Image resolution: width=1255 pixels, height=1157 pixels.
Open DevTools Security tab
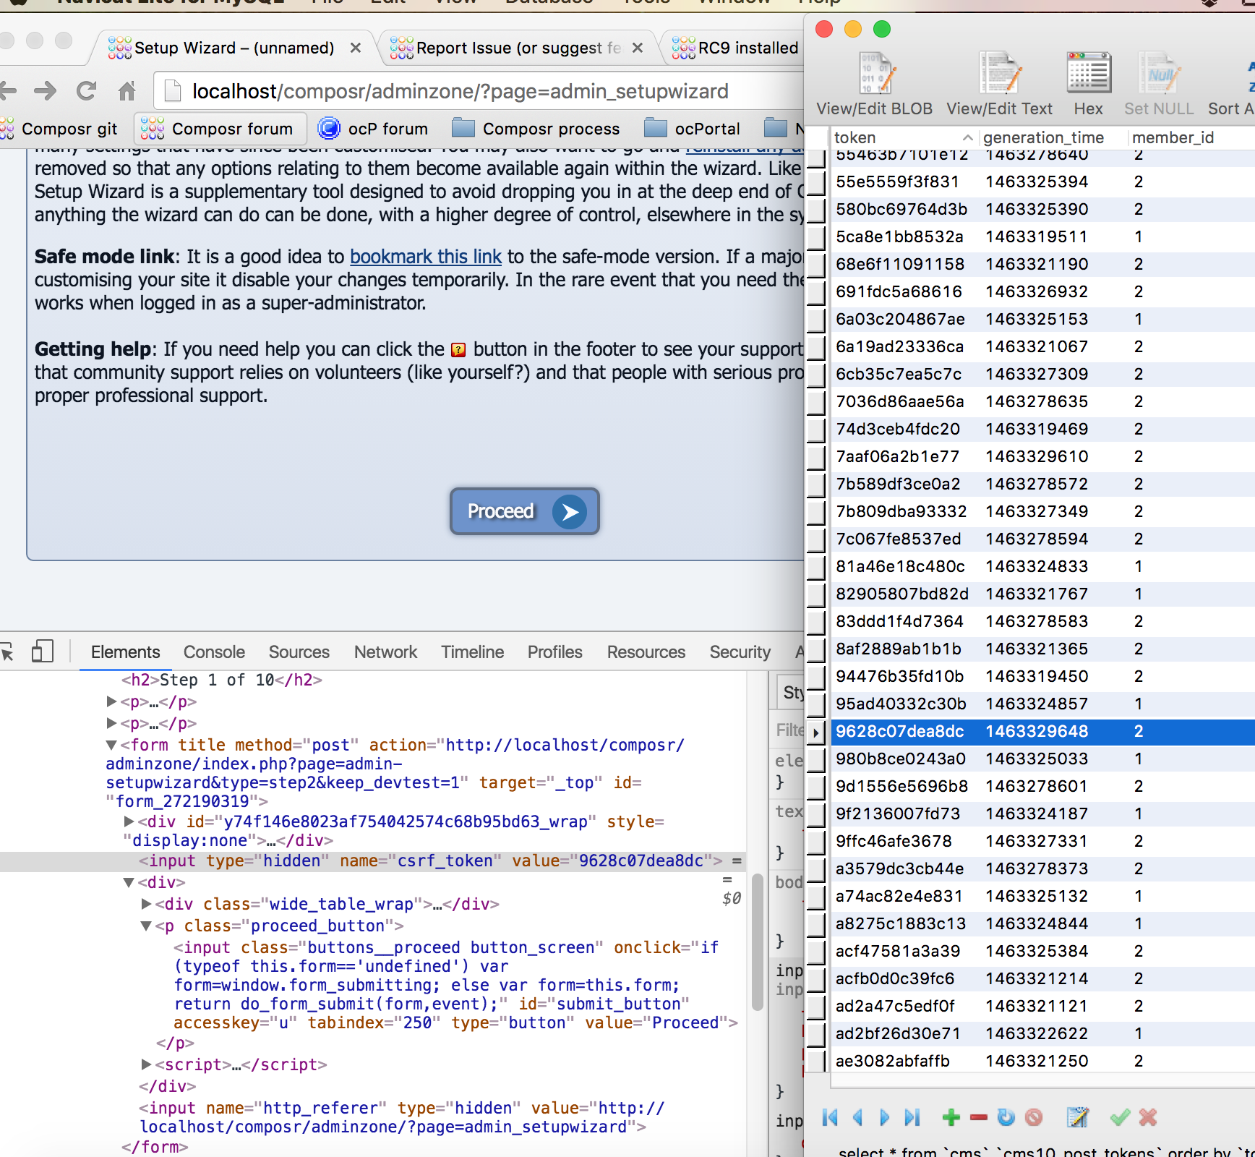click(740, 652)
